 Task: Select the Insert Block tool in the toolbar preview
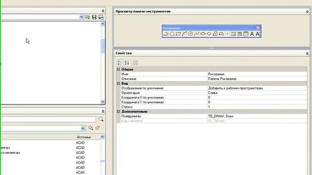215,34
